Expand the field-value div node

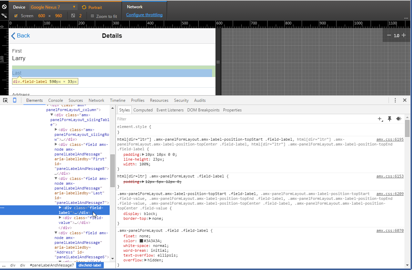tap(60, 218)
